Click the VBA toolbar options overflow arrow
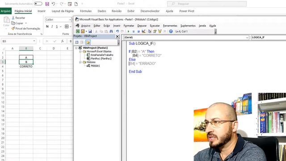 click(x=215, y=32)
